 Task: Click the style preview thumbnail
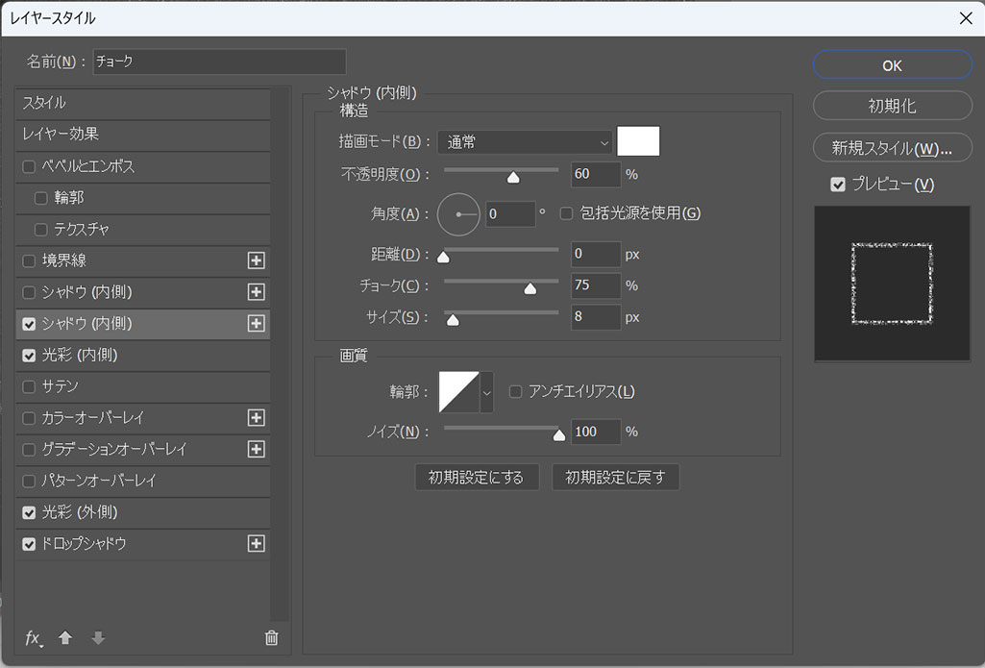coord(892,284)
